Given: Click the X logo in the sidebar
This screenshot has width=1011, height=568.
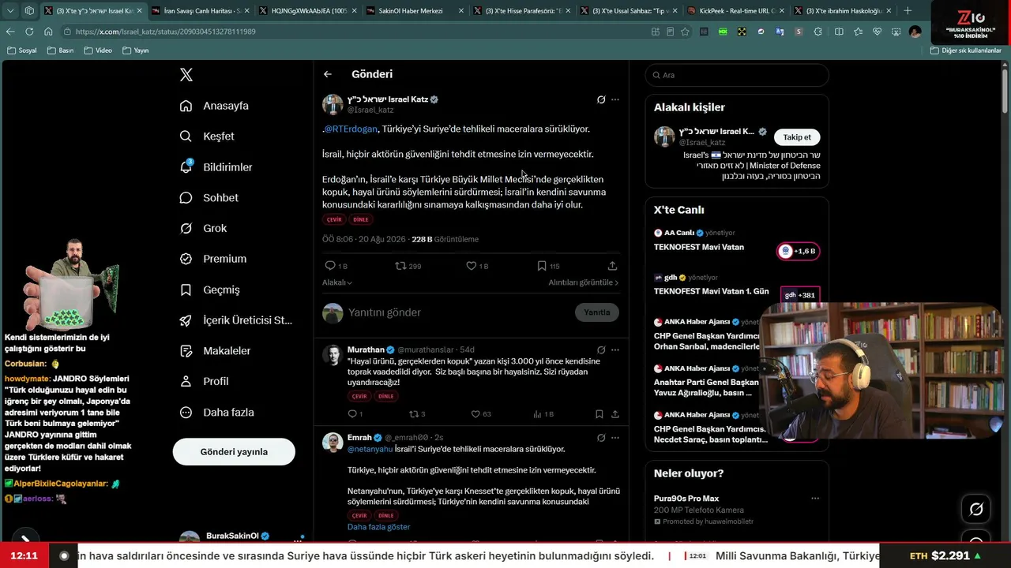Looking at the screenshot, I should [x=186, y=75].
